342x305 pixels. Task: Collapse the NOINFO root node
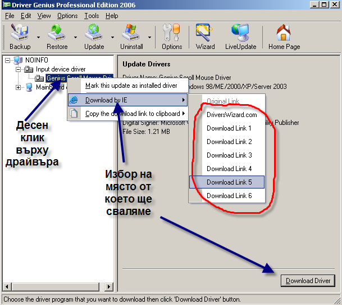8,60
